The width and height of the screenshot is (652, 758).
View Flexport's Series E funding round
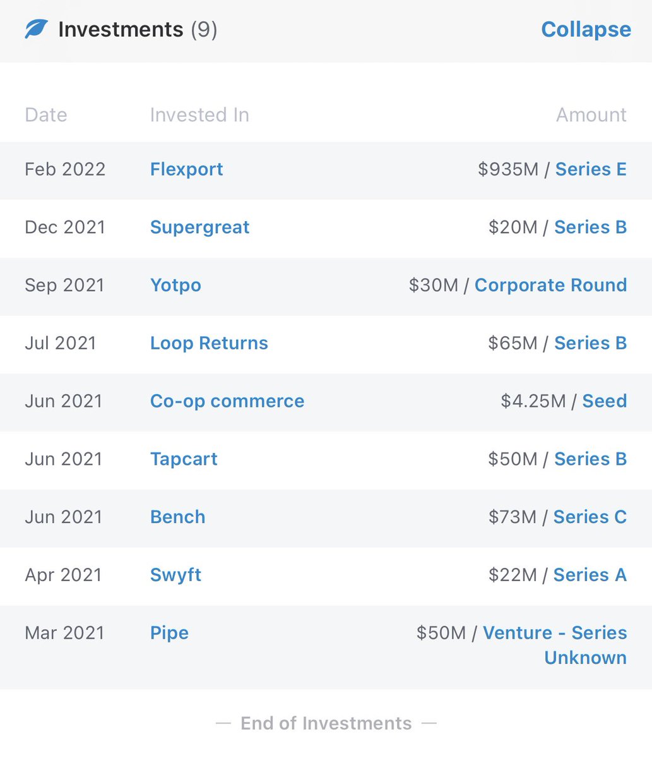[591, 169]
